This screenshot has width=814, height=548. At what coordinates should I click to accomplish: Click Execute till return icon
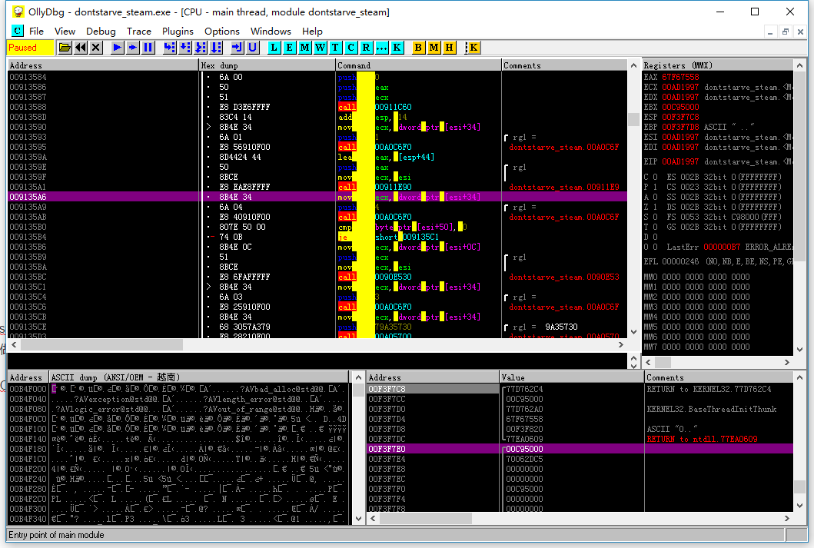coord(238,48)
